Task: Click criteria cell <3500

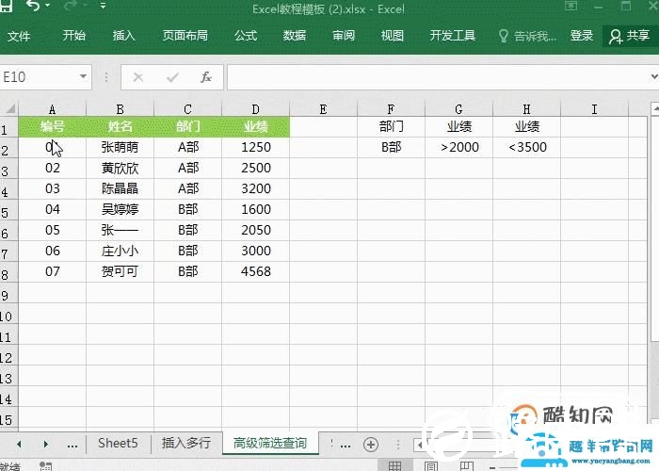Action: (x=527, y=147)
